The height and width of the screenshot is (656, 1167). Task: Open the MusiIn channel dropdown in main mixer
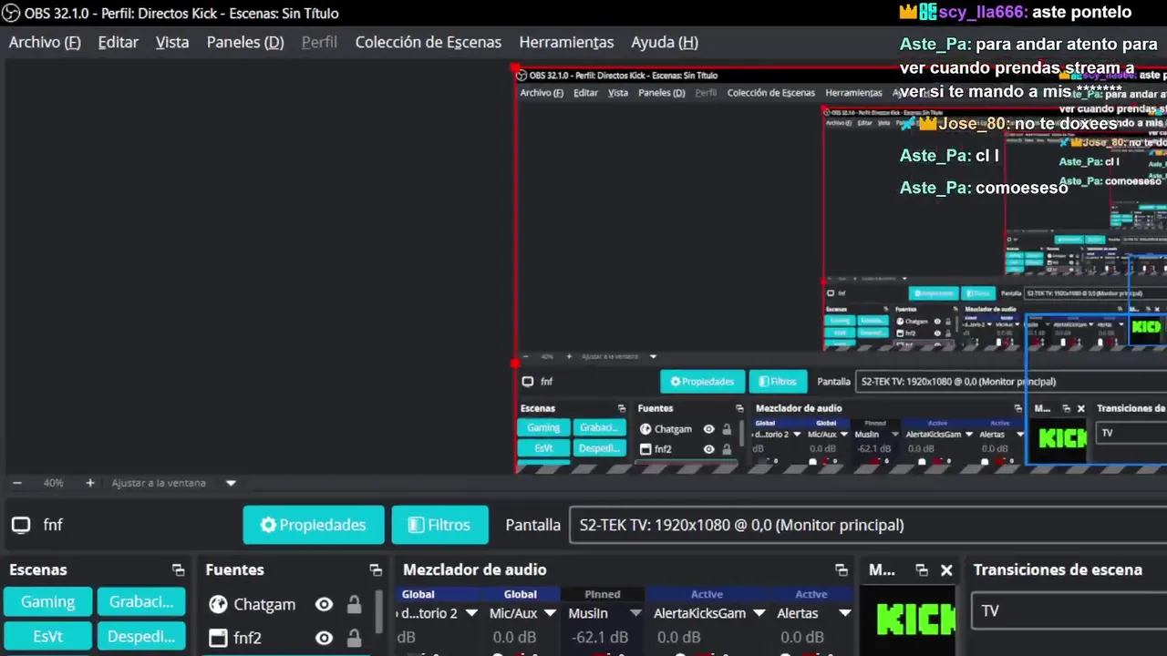635,613
